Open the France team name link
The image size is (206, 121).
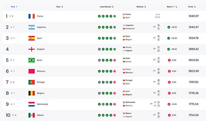[40, 16]
